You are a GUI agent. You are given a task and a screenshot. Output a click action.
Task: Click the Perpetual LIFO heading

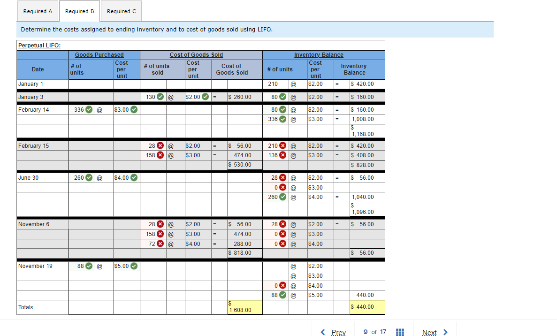[x=39, y=46]
